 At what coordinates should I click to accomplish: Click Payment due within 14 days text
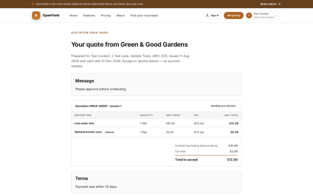pyautogui.click(x=96, y=187)
